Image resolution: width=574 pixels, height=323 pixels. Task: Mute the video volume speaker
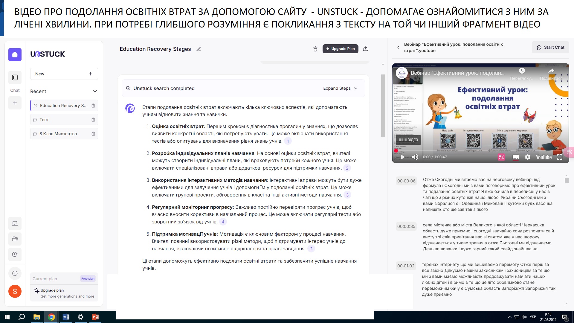coord(415,157)
